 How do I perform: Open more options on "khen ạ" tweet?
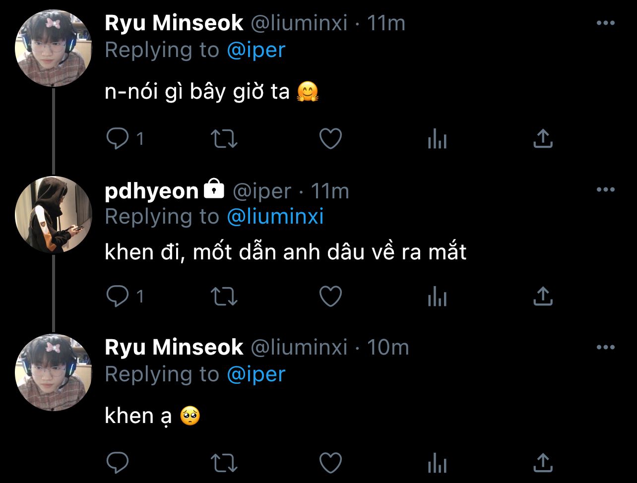tap(605, 347)
